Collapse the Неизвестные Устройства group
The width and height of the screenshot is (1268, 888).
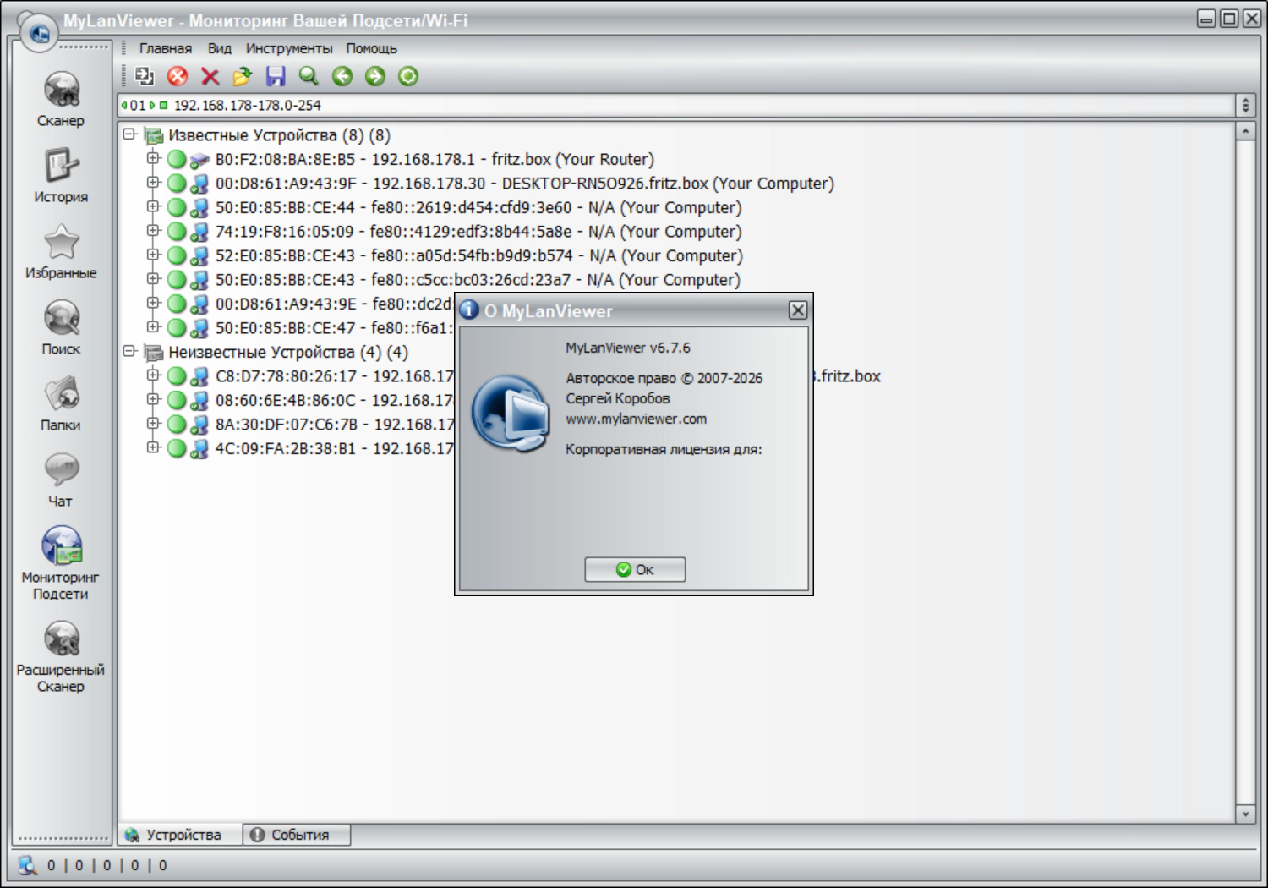tap(129, 351)
